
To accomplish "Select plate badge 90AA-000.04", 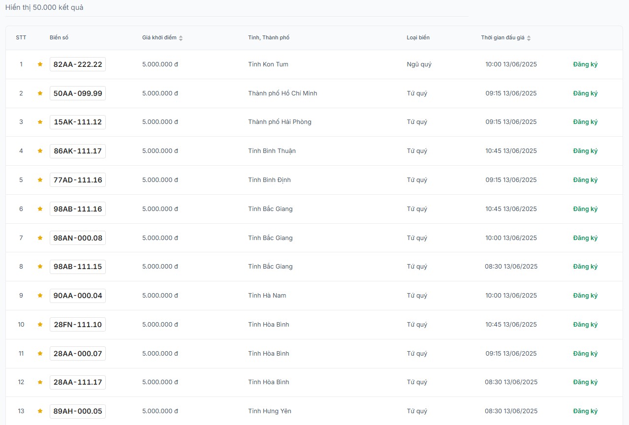I will pos(78,296).
